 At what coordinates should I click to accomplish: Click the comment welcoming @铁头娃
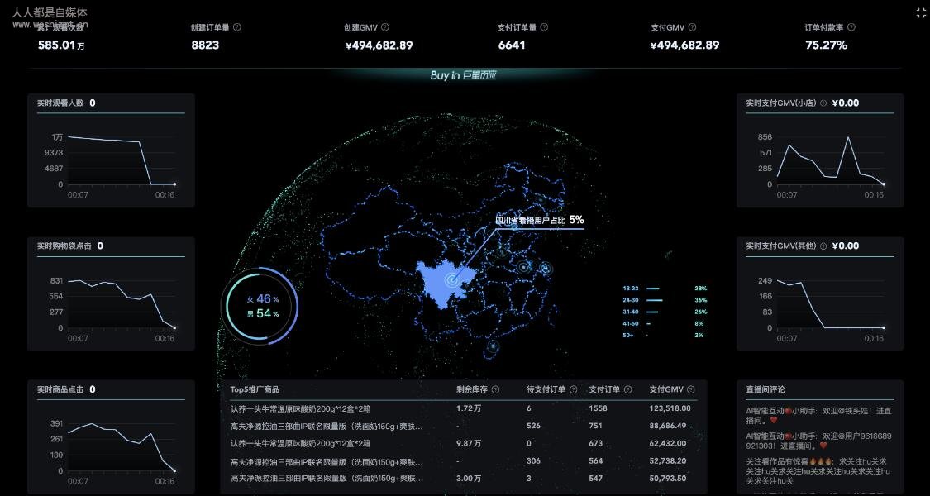pos(818,415)
